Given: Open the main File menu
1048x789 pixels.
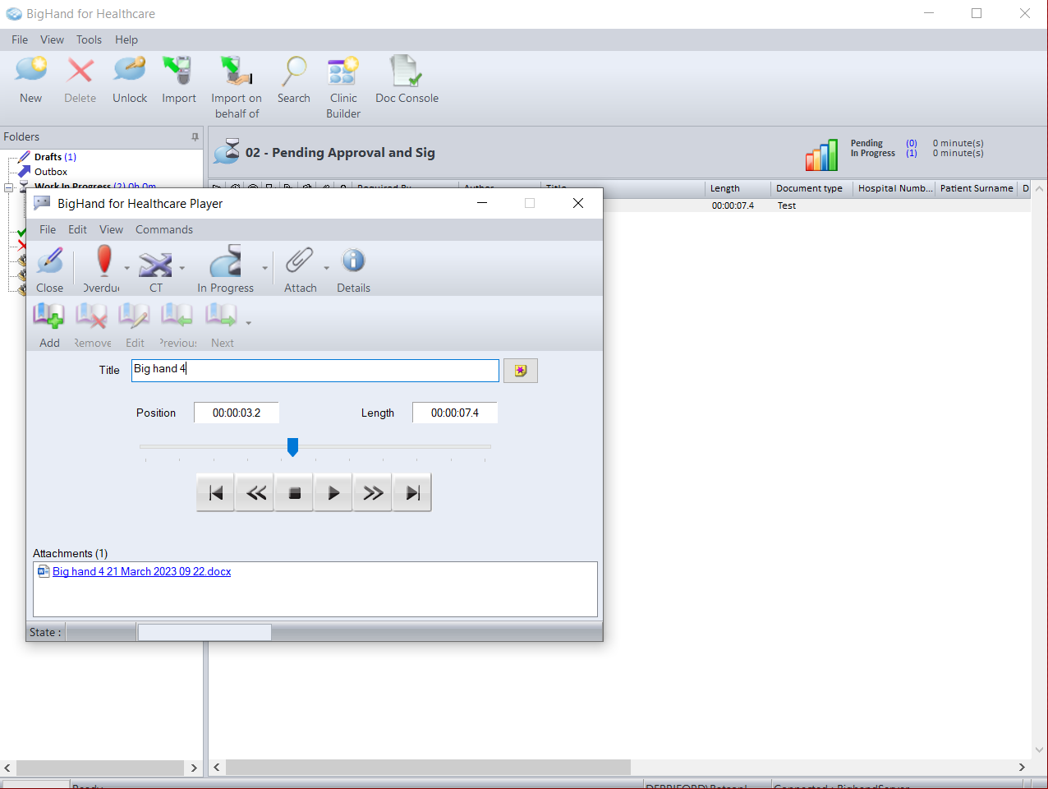Looking at the screenshot, I should pos(20,39).
